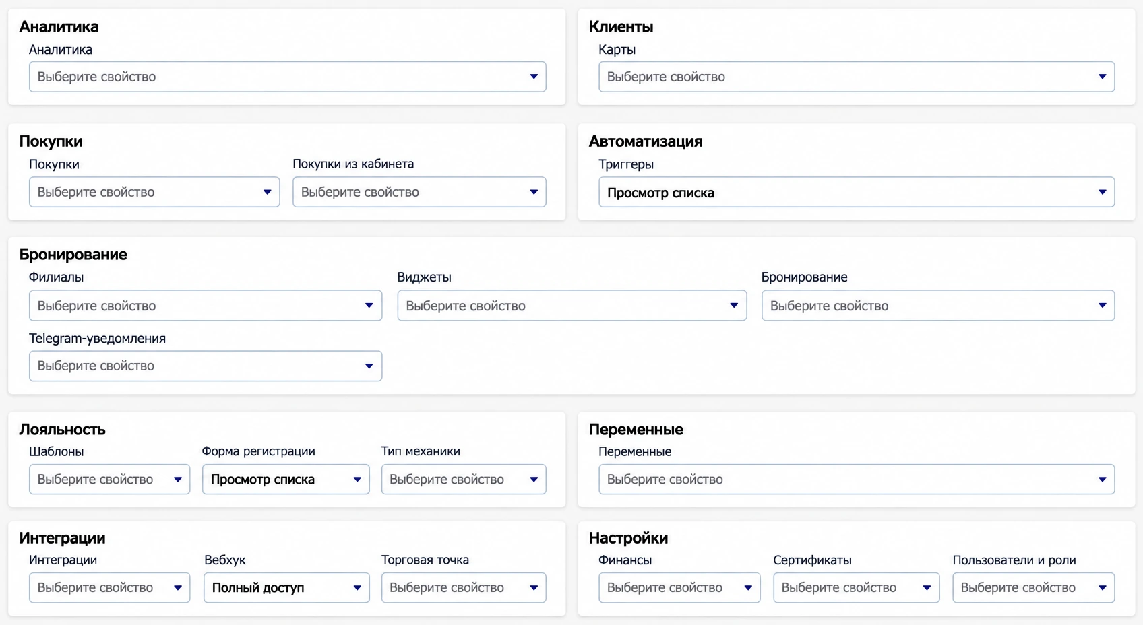Click the Telegram-уведомления label
This screenshot has width=1143, height=625.
[97, 338]
